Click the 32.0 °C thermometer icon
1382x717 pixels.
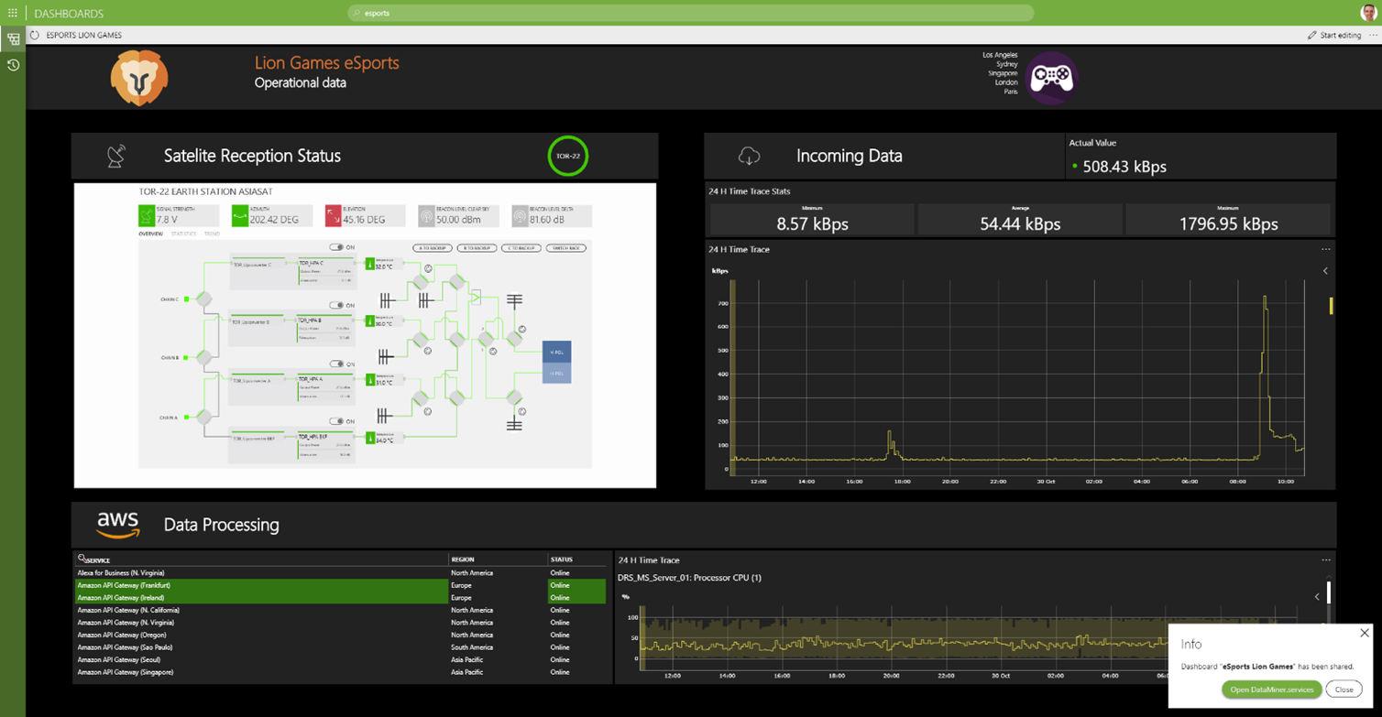coord(370,264)
